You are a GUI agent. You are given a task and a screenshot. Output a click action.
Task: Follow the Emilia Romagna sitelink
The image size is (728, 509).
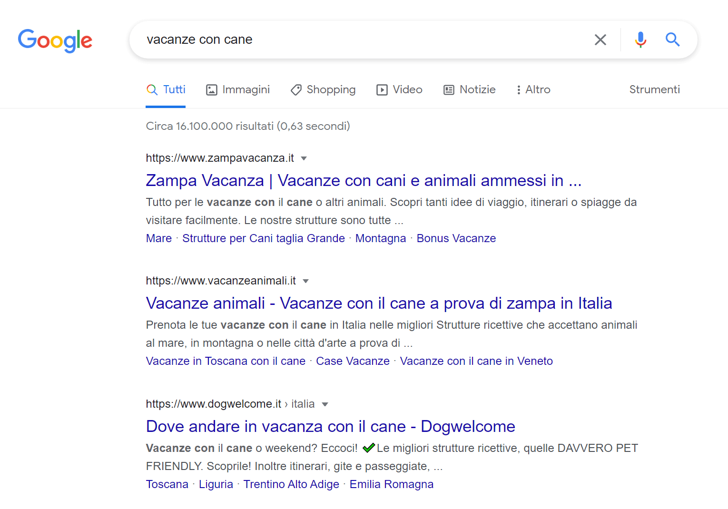point(392,484)
